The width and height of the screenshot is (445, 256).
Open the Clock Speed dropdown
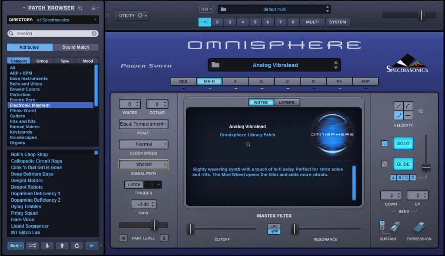pos(143,144)
